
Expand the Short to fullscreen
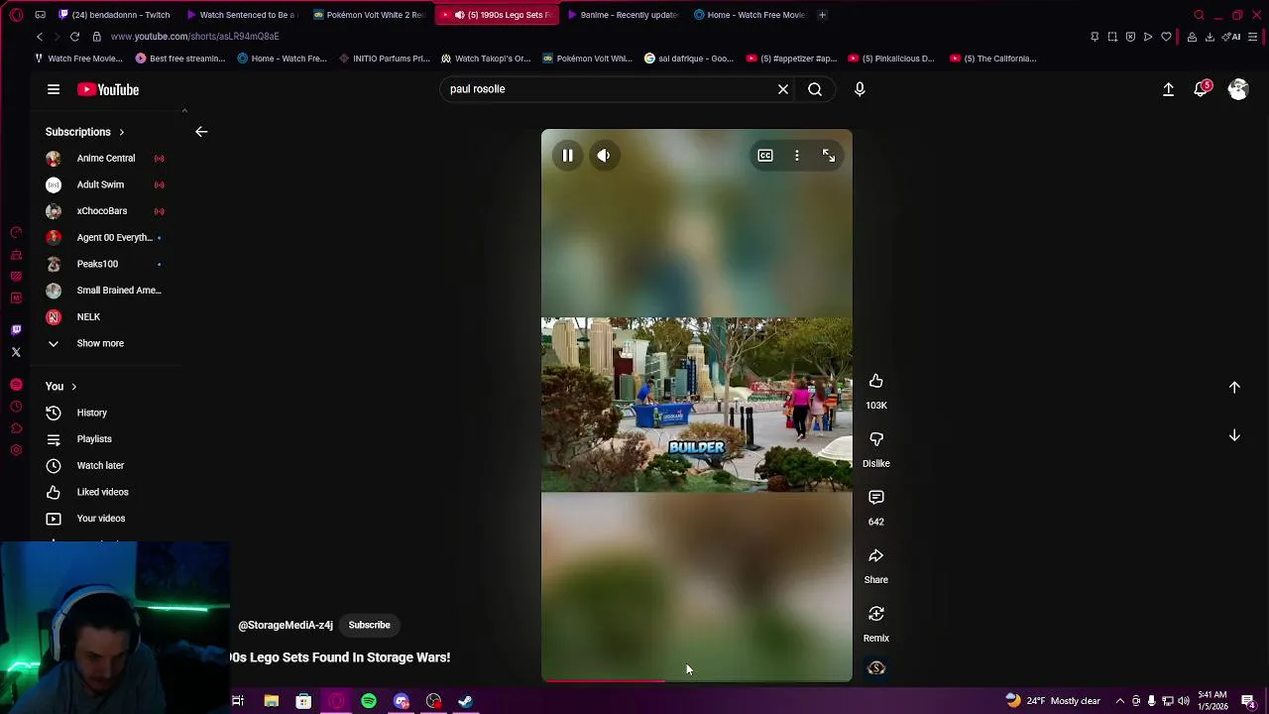click(x=829, y=156)
